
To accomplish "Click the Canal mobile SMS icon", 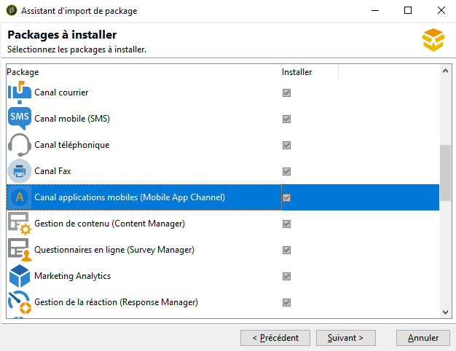I will coord(19,119).
